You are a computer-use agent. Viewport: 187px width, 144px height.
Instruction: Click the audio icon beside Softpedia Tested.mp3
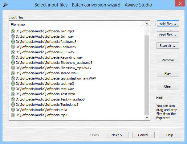click(x=13, y=105)
